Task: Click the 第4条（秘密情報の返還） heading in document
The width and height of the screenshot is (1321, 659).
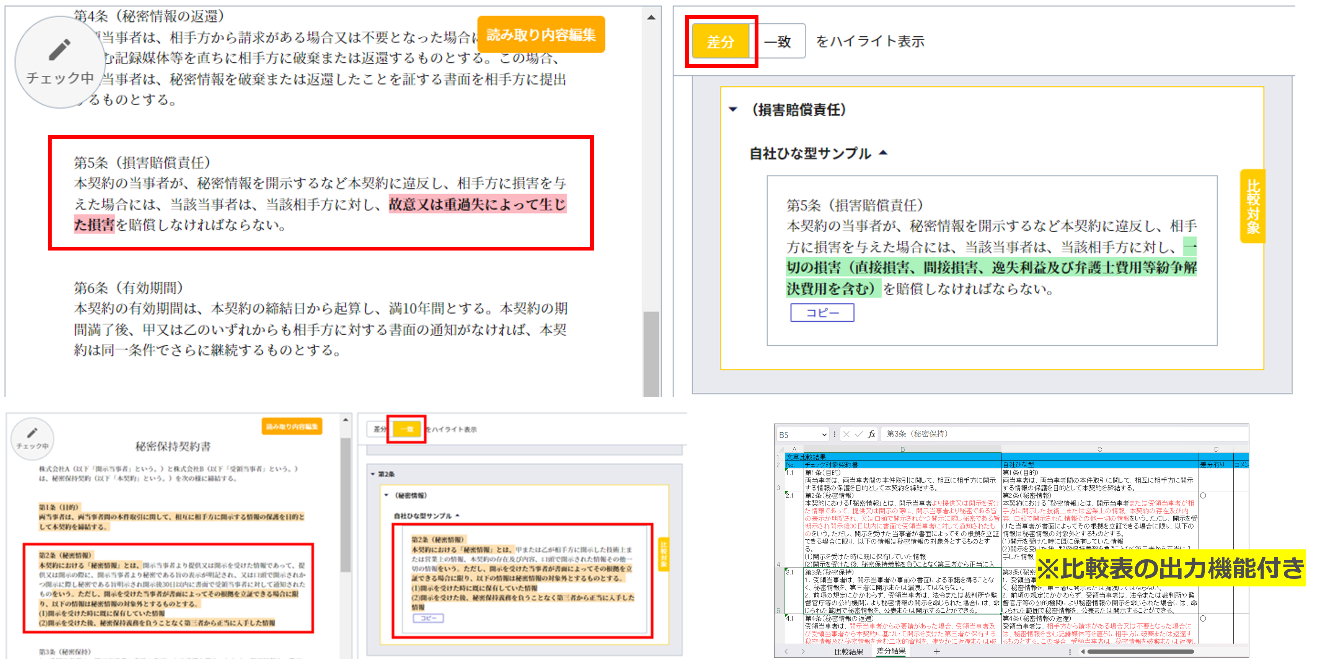Action: pyautogui.click(x=149, y=16)
